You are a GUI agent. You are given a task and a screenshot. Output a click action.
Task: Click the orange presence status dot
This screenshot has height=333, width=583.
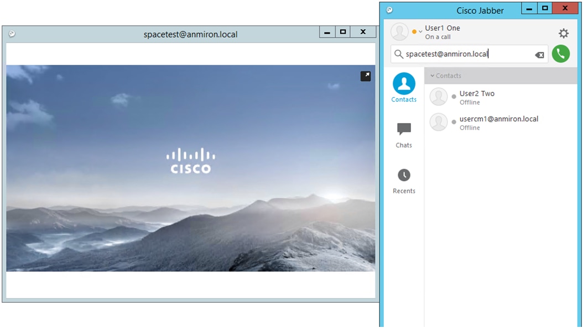point(414,32)
